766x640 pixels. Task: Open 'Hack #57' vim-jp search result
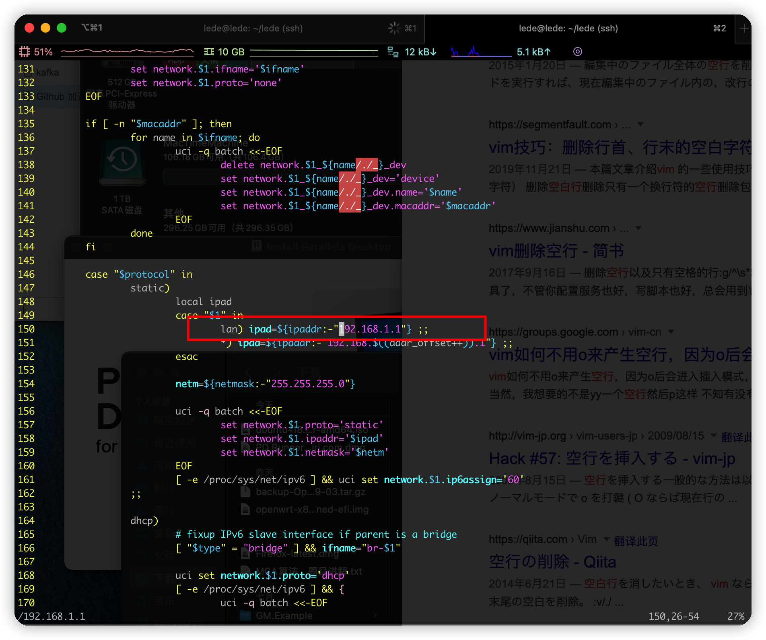[x=612, y=458]
